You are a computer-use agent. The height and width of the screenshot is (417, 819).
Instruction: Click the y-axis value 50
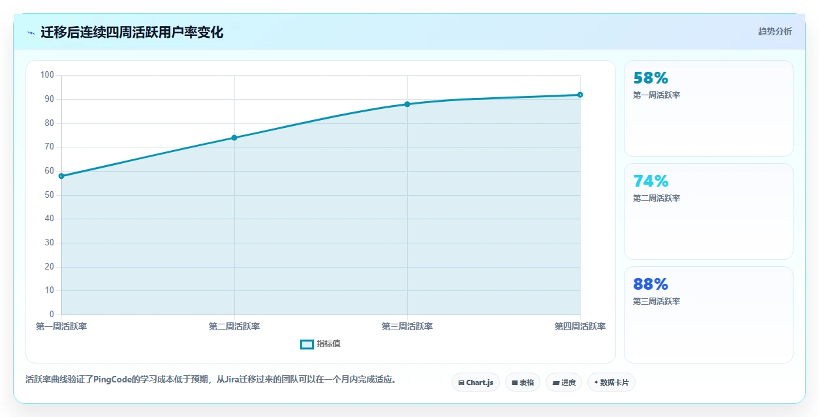point(50,194)
